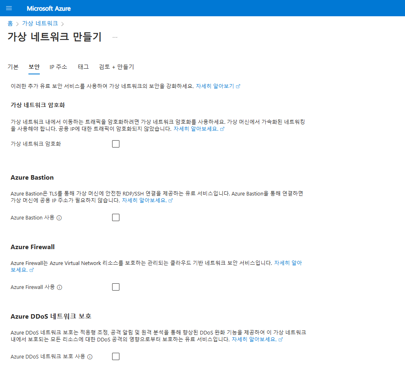
Task: Click the external link icon in the Azure Firewall section
Action: pos(32,270)
